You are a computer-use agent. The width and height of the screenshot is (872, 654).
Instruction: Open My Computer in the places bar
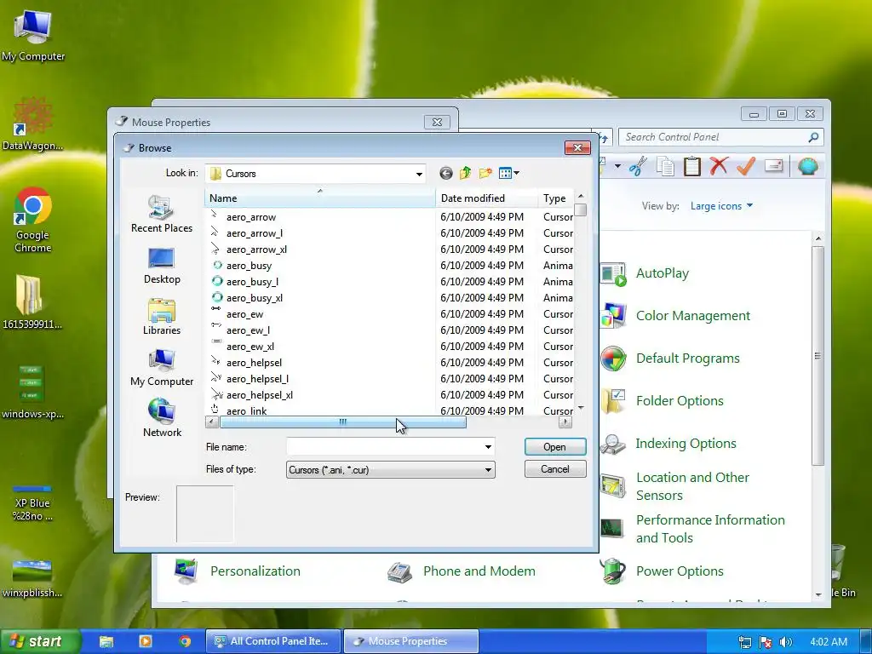(x=162, y=368)
